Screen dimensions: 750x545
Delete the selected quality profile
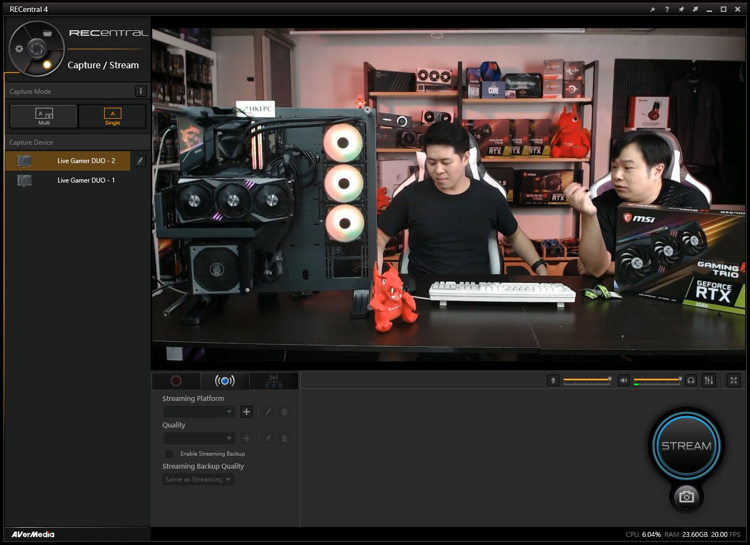click(x=285, y=438)
